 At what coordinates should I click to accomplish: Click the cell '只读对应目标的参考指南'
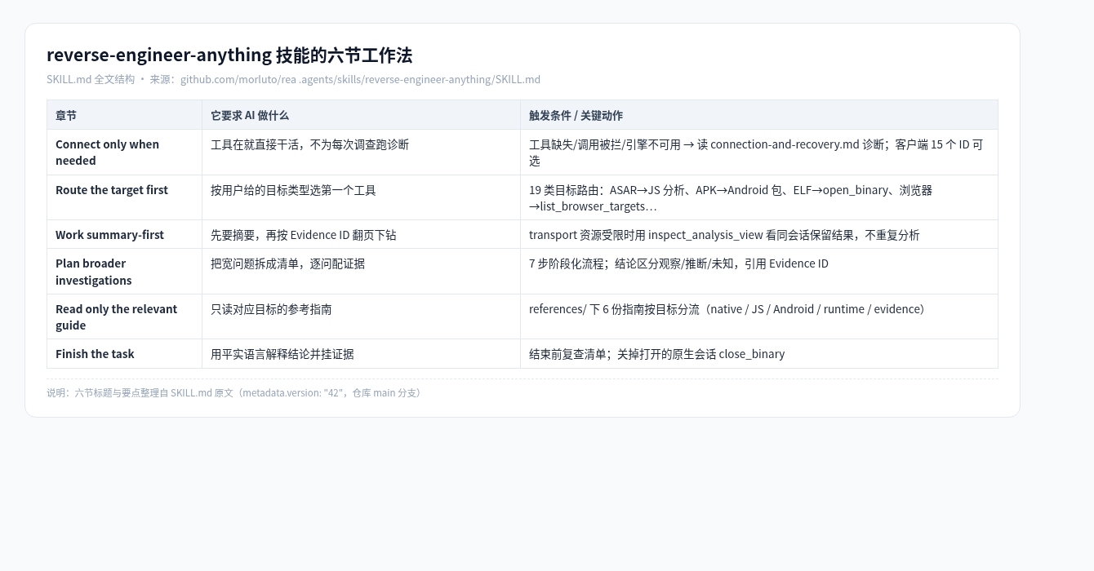coord(361,316)
